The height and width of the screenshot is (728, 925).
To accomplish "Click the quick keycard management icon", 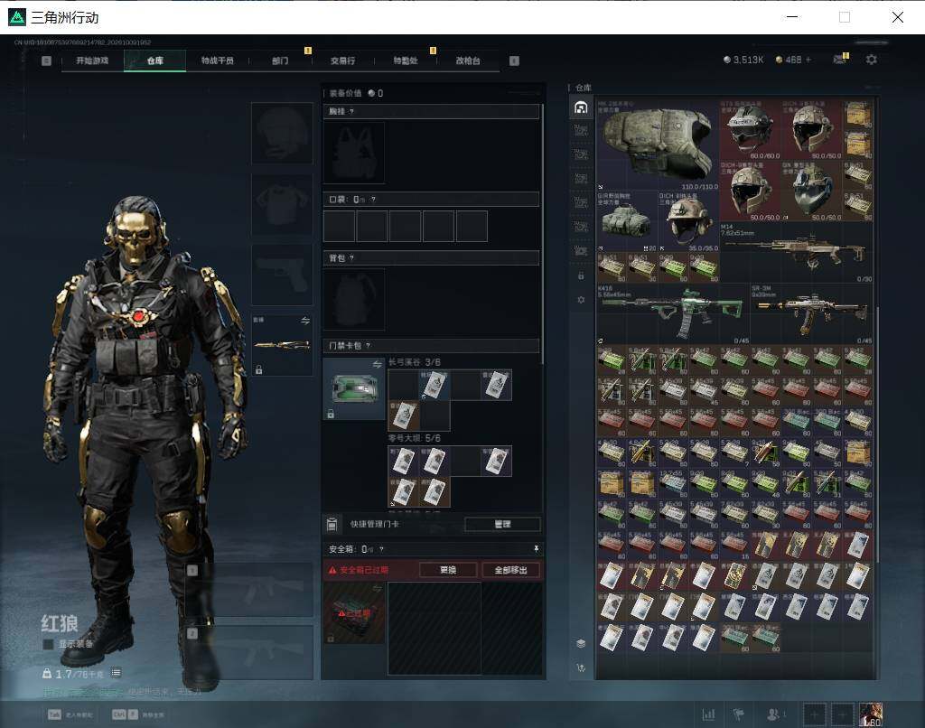I will click(x=332, y=524).
